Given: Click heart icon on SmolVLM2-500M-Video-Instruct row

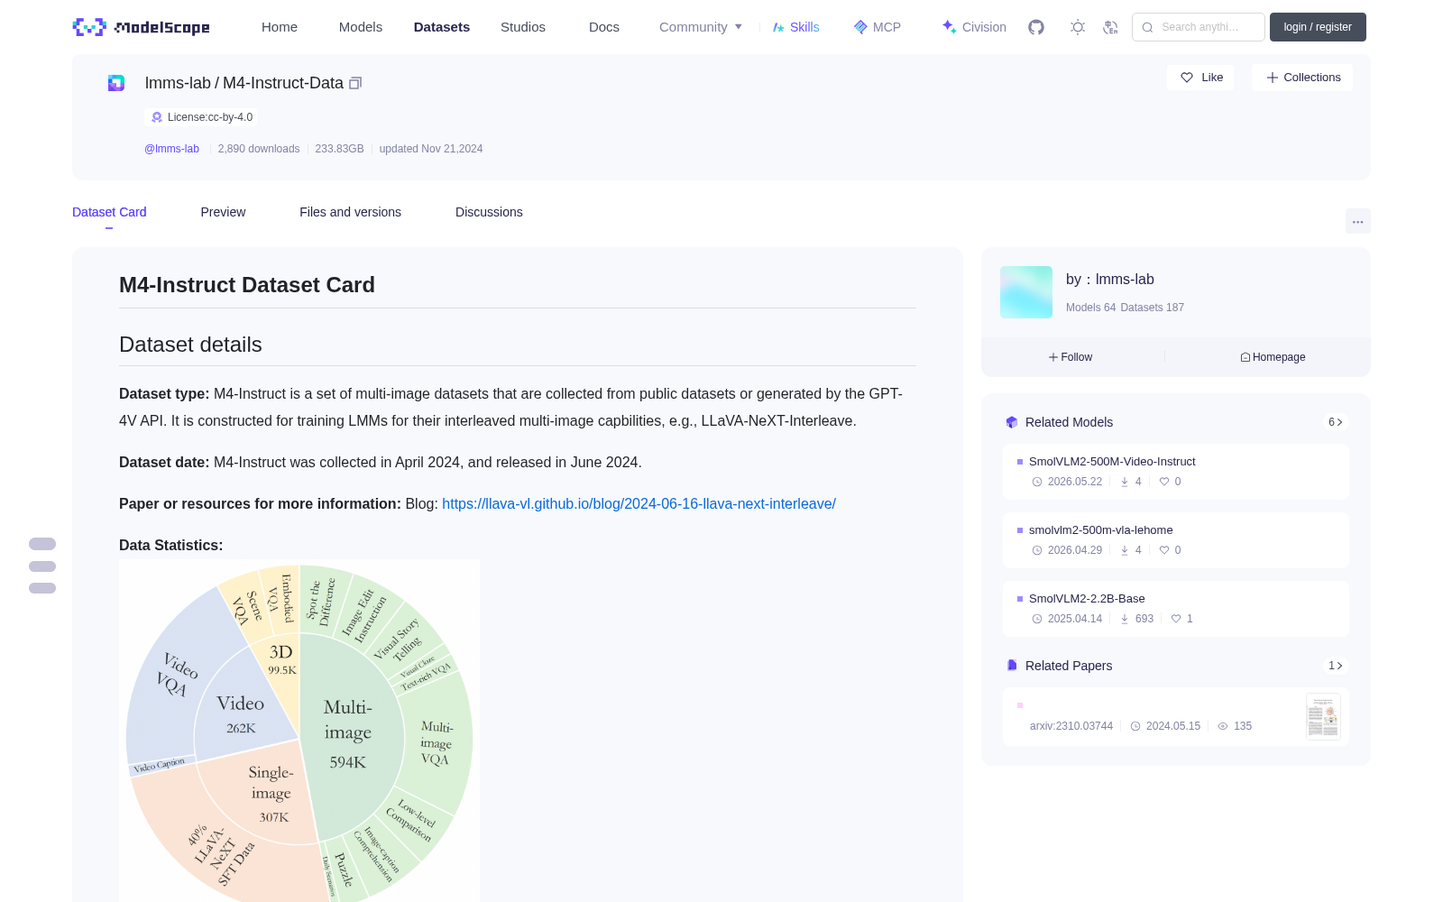Looking at the screenshot, I should tap(1164, 482).
